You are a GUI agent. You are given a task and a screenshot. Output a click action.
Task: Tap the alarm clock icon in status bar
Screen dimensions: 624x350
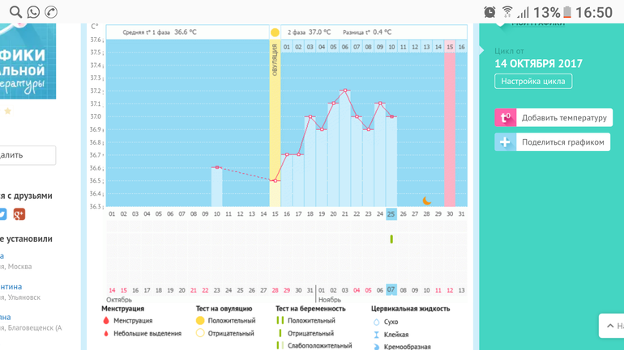click(x=489, y=12)
